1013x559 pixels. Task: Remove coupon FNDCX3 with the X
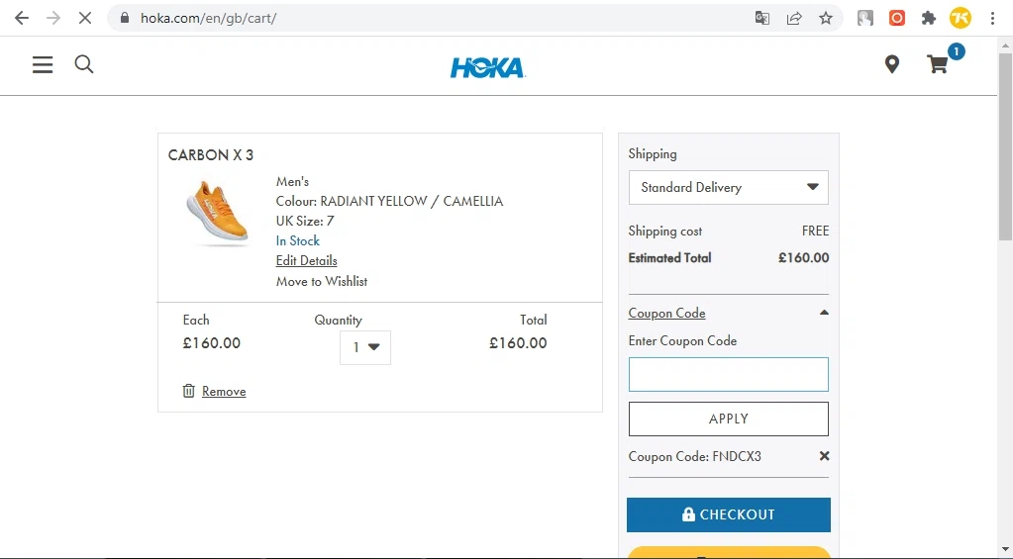824,456
